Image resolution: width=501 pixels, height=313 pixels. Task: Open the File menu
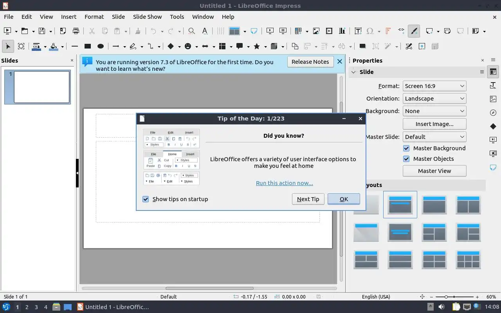tap(9, 17)
